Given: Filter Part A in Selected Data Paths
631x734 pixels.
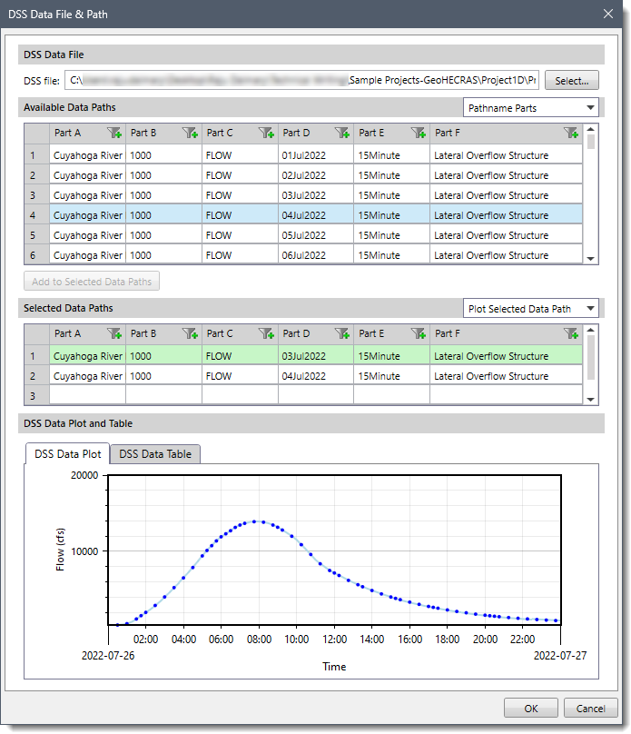Looking at the screenshot, I should (x=114, y=333).
